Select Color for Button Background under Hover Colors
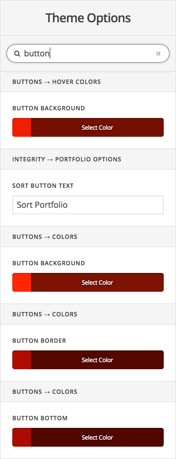This screenshot has height=459, width=176. click(x=97, y=127)
